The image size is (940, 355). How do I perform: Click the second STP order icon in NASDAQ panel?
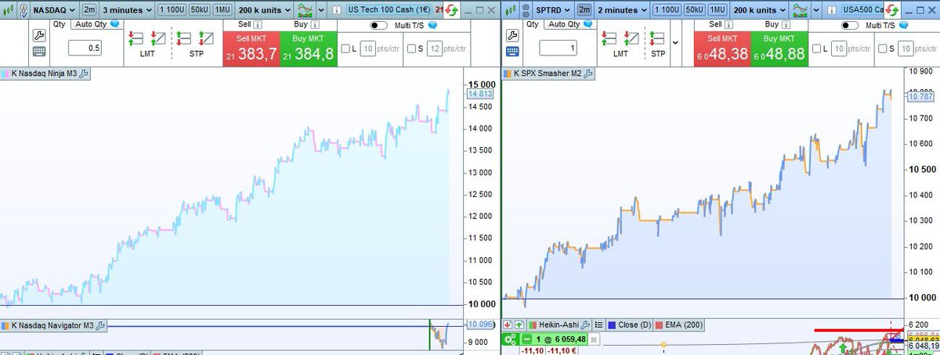[x=206, y=38]
